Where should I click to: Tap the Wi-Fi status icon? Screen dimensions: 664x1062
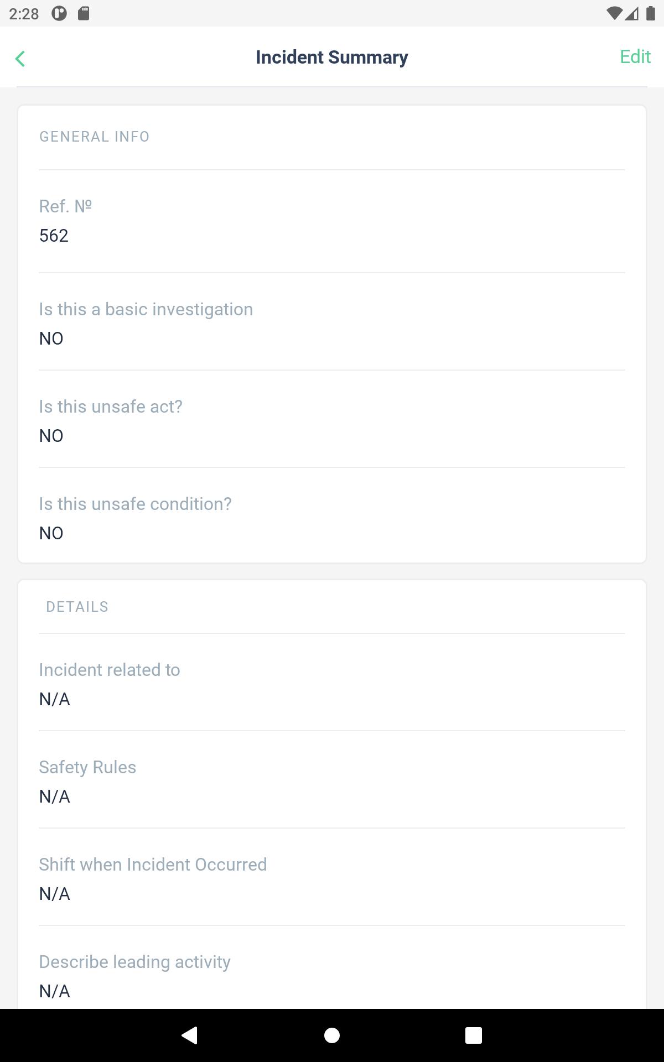(614, 13)
